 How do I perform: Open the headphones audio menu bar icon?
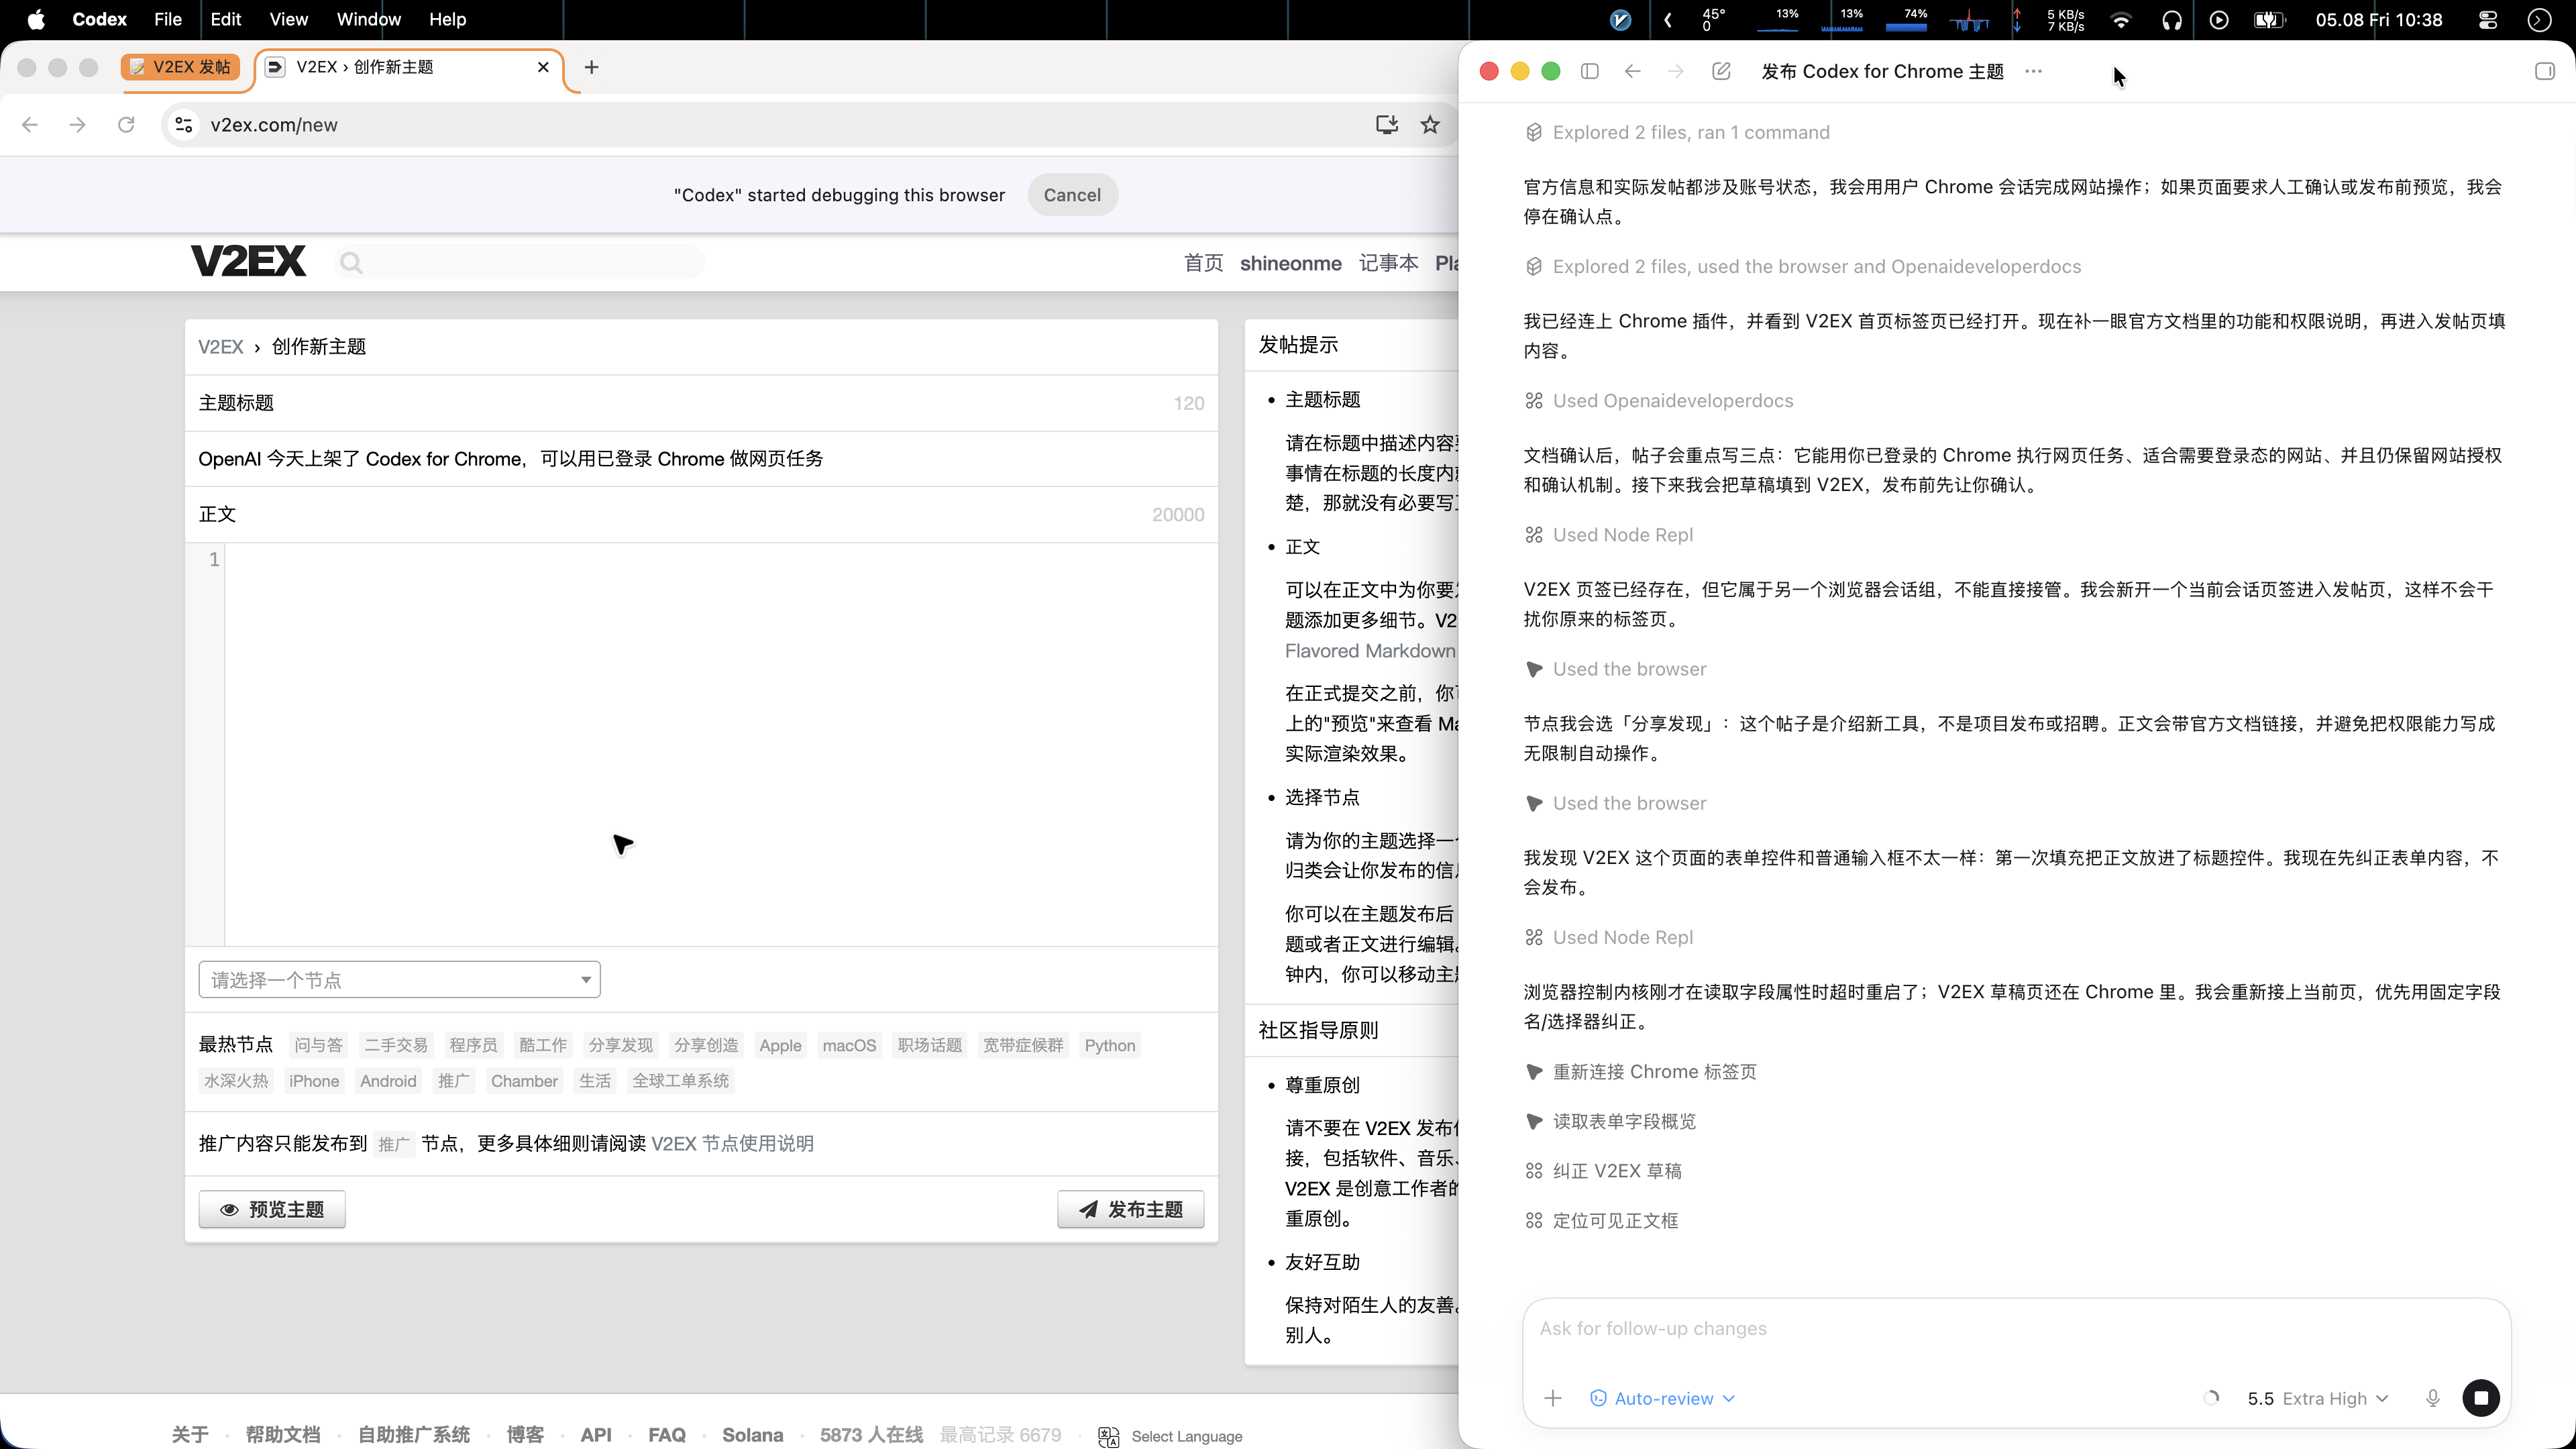(2171, 19)
